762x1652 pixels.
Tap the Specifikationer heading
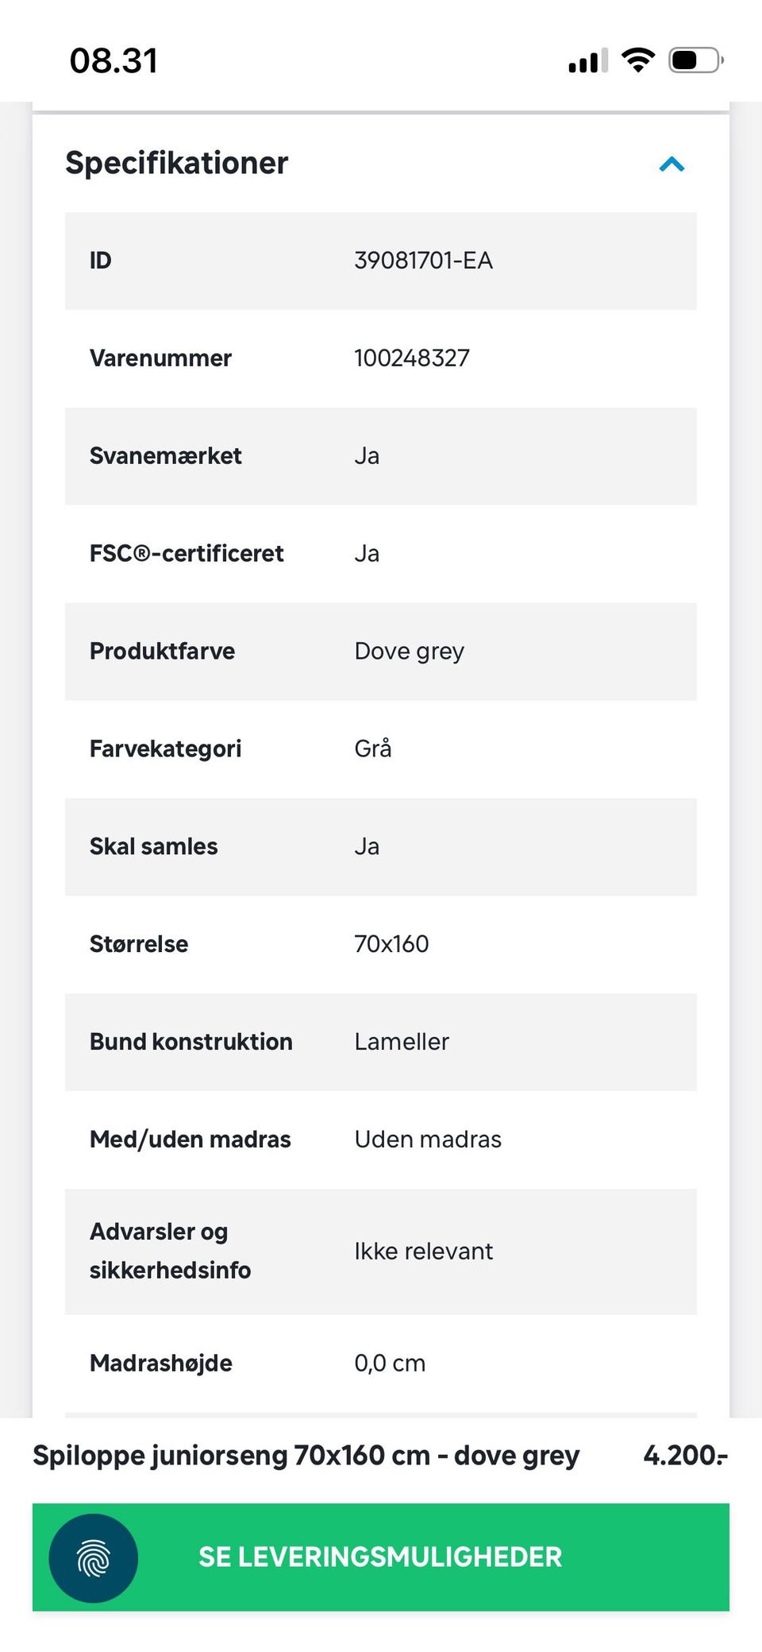176,163
